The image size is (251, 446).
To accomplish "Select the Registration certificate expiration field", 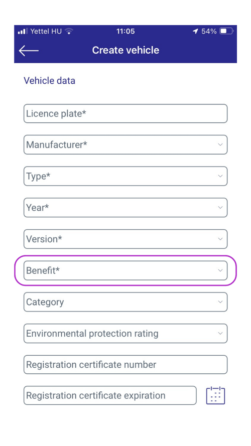I will click(x=110, y=395).
